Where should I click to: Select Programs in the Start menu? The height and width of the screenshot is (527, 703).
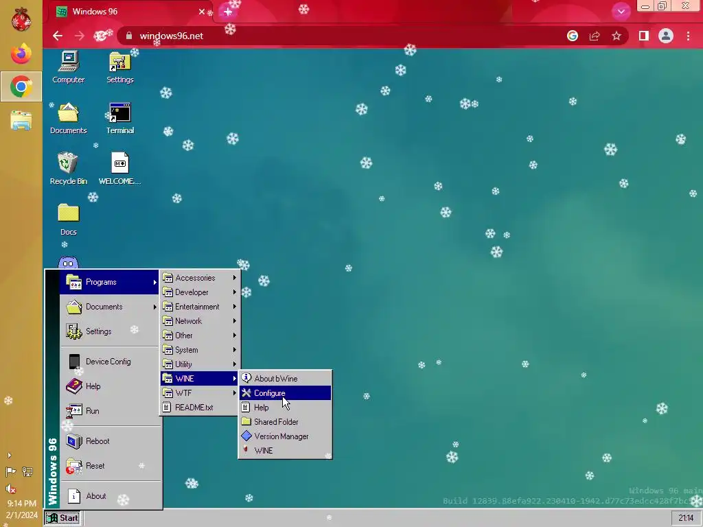[109, 282]
